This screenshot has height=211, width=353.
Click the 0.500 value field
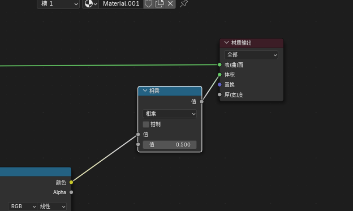point(170,145)
